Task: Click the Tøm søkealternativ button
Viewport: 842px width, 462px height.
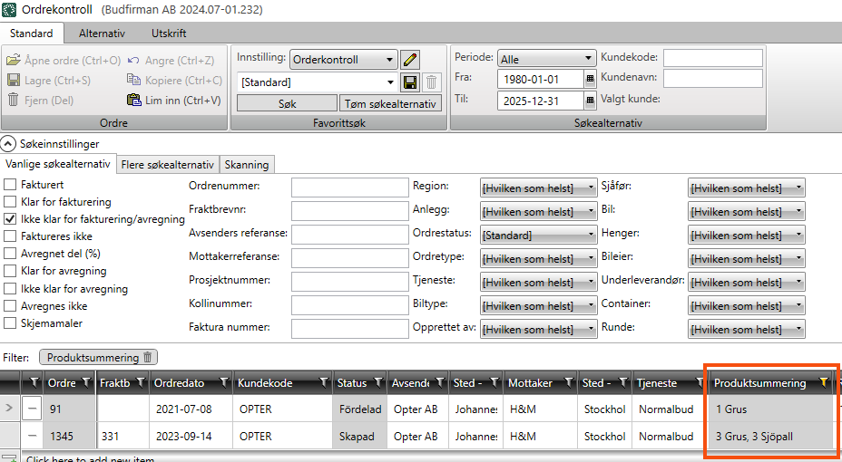Action: click(x=389, y=103)
